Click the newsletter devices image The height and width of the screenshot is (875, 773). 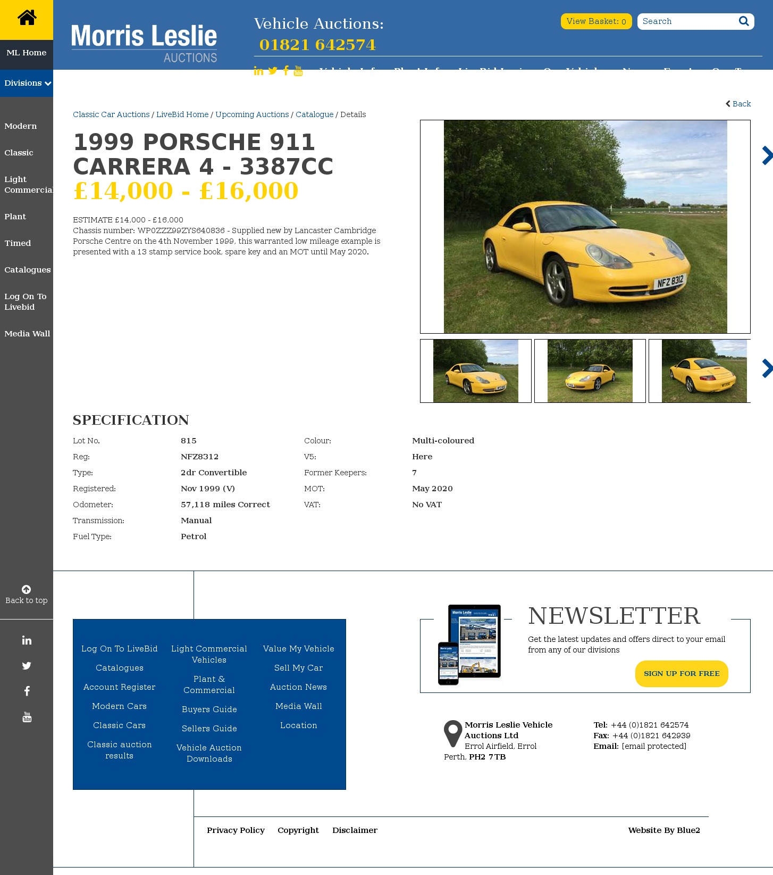pyautogui.click(x=469, y=645)
